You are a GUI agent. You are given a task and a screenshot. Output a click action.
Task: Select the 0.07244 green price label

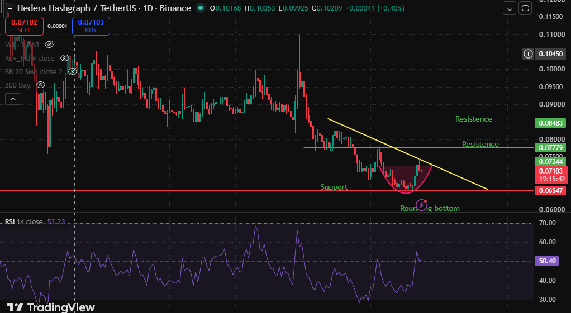click(551, 161)
